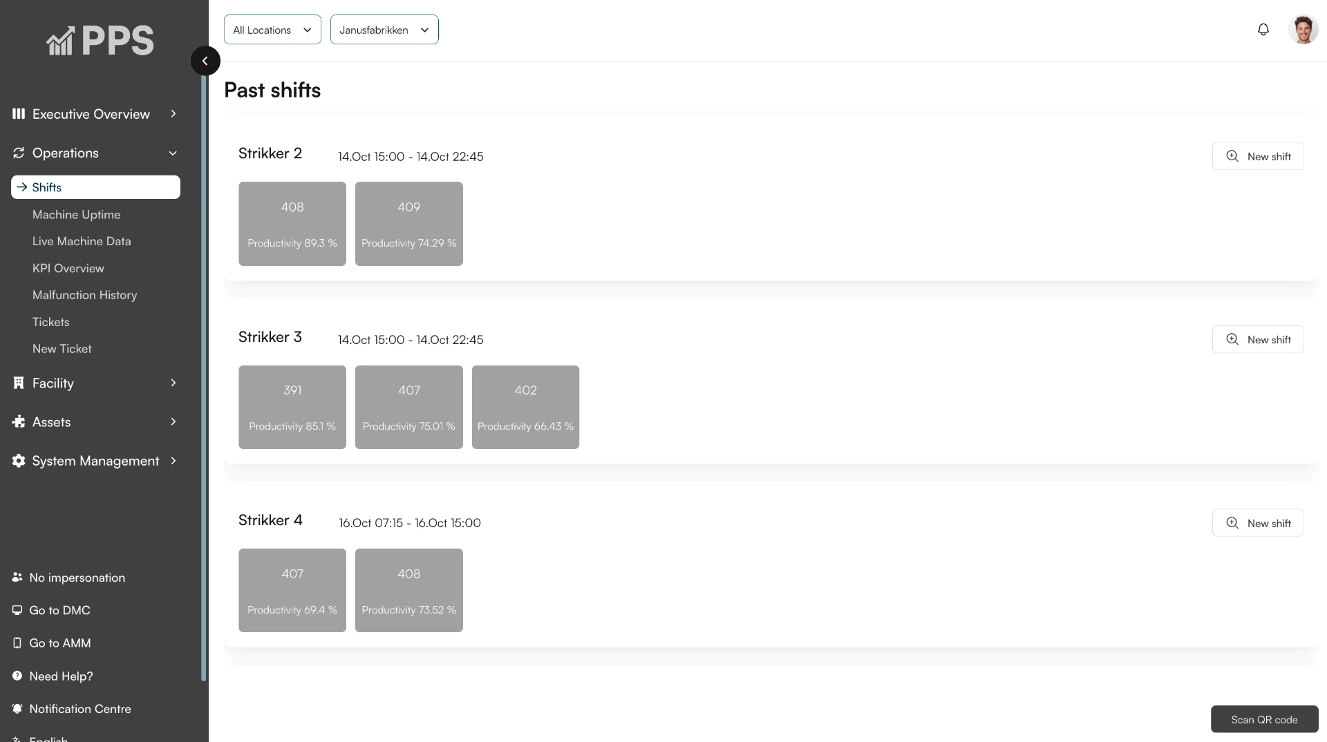The width and height of the screenshot is (1327, 742).
Task: Open Strikker 4 machine 408 card
Action: [x=409, y=590]
